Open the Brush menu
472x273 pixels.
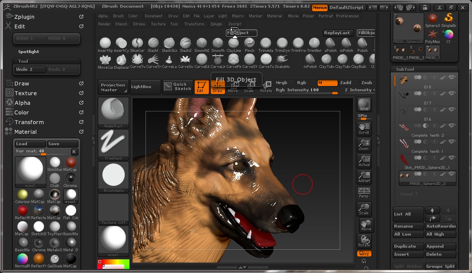click(x=118, y=16)
